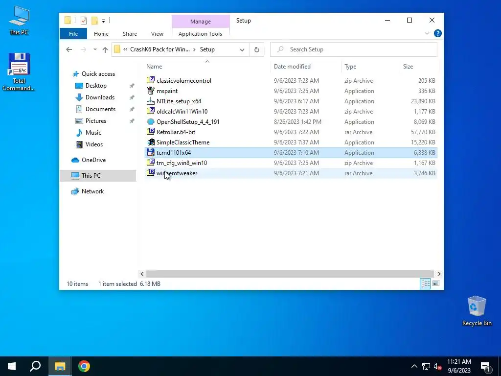Image resolution: width=501 pixels, height=376 pixels.
Task: Click CrashK6 Pack breadcrumb in address bar
Action: [160, 49]
